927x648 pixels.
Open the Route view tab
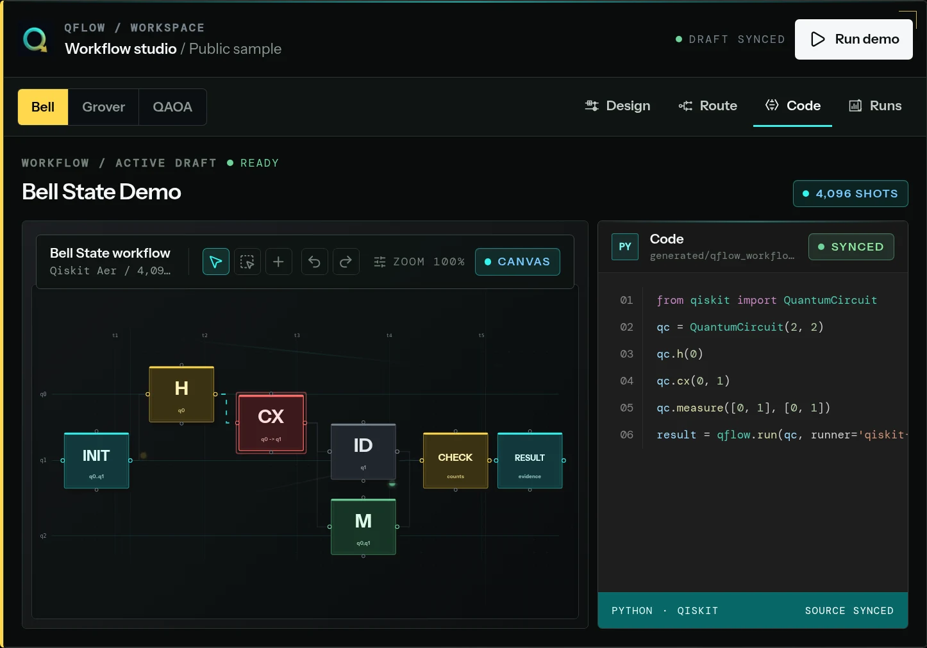click(708, 106)
